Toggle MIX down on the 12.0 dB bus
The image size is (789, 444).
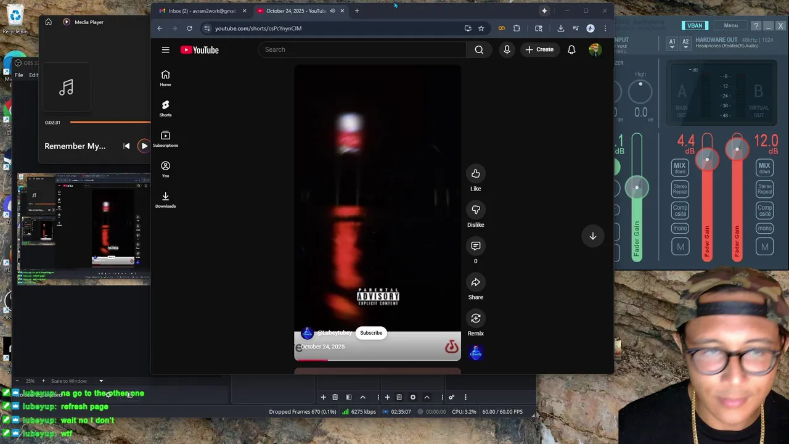(764, 168)
